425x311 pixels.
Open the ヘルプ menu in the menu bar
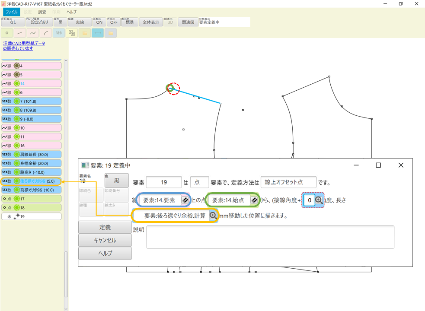[x=70, y=12]
